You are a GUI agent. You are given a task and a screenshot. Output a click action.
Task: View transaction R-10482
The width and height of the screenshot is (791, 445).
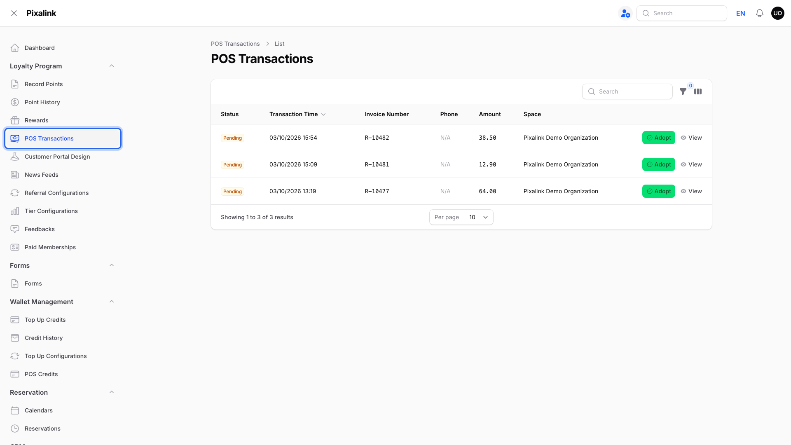691,138
